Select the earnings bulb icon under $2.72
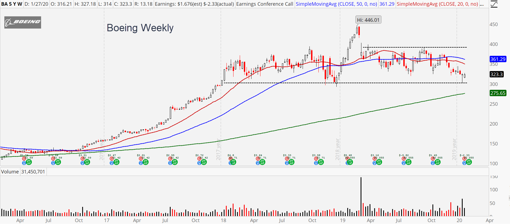510x224 pixels. (x=199, y=163)
